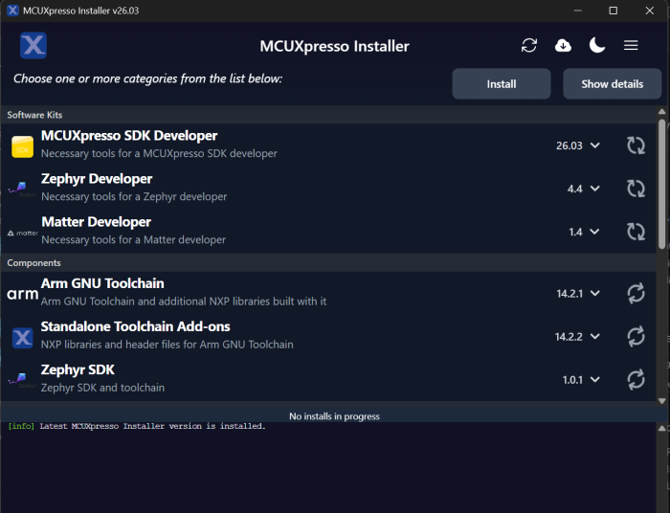This screenshot has width=670, height=513.
Task: Minimize the MCUXpresso Installer window
Action: pos(578,11)
